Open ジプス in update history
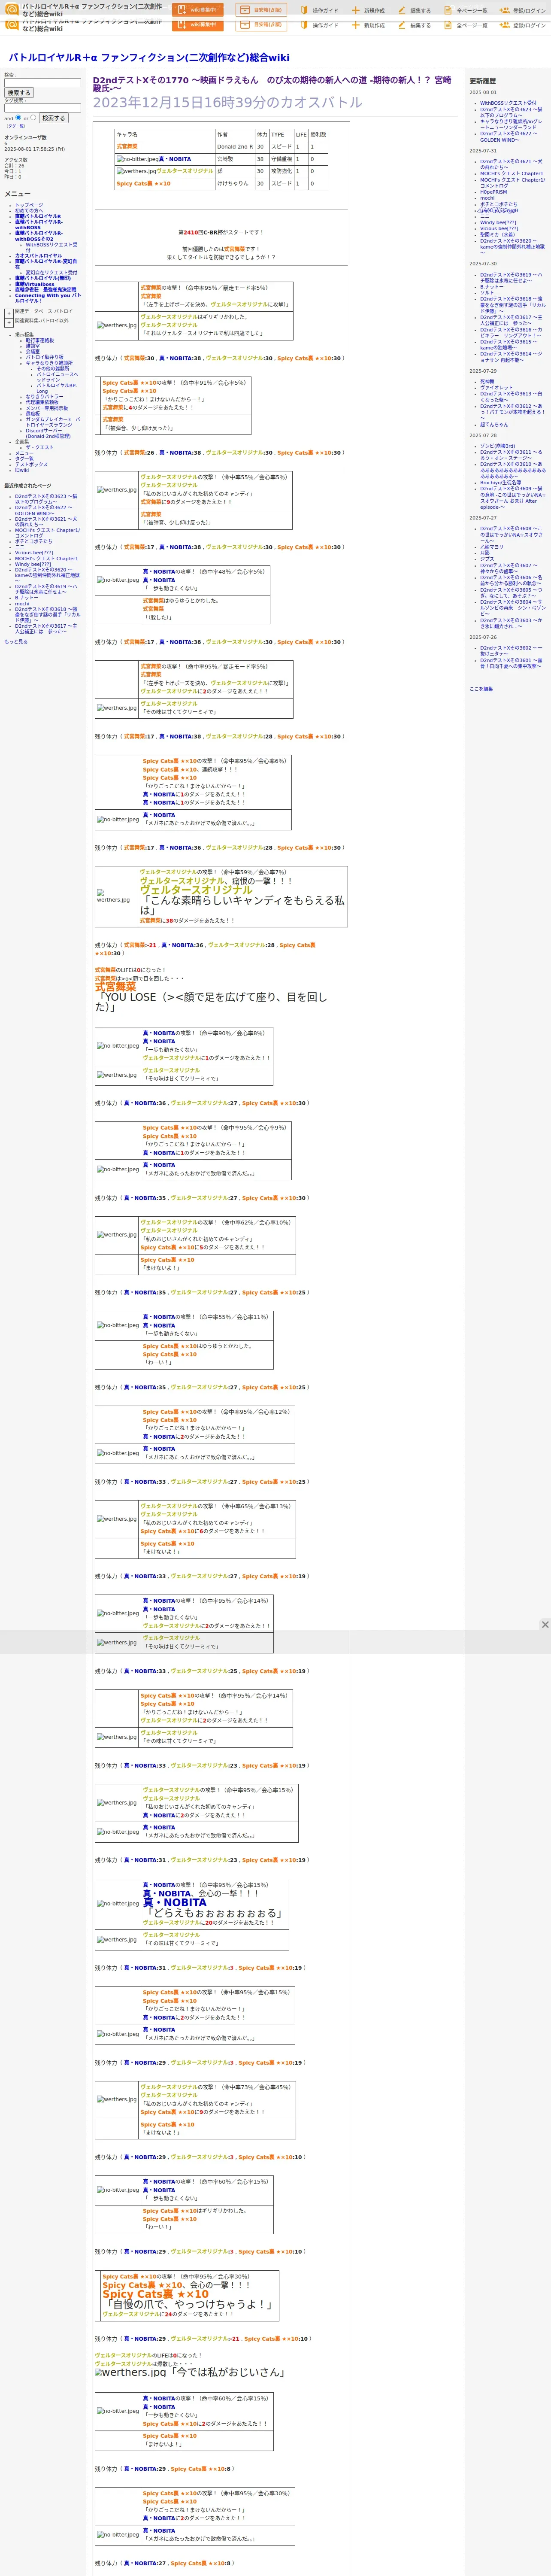The image size is (551, 2576). click(x=486, y=559)
